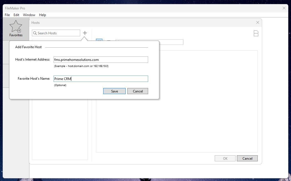Close the Hosts dialog
Screen dimensions: 291x181
click(258, 23)
